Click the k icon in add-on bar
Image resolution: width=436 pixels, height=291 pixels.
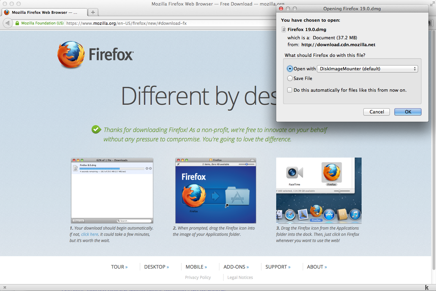pos(427,288)
